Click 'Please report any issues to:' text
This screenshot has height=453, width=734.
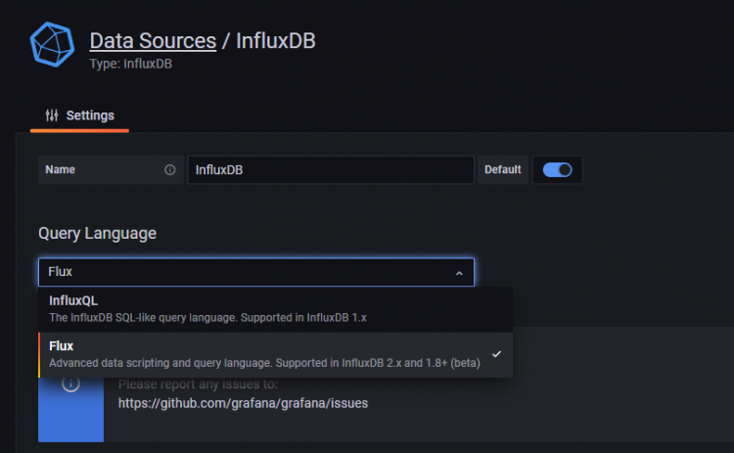198,385
